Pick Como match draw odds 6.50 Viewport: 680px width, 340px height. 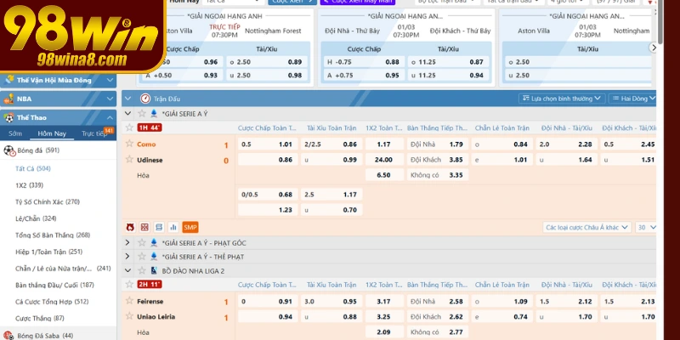pos(384,175)
